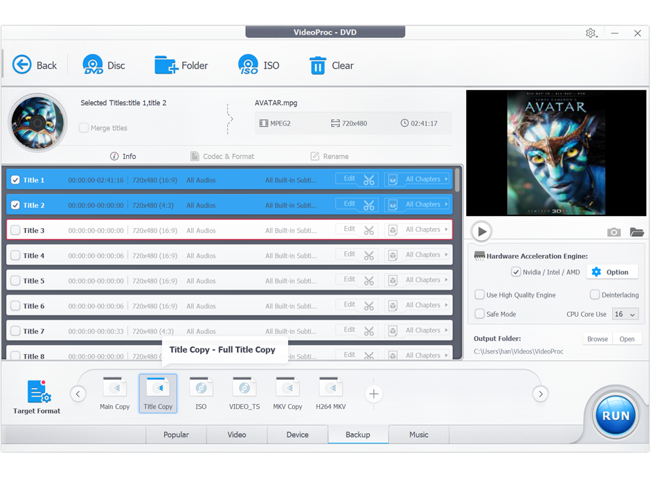
Task: Edit Title 7 with Edit button
Action: point(349,329)
